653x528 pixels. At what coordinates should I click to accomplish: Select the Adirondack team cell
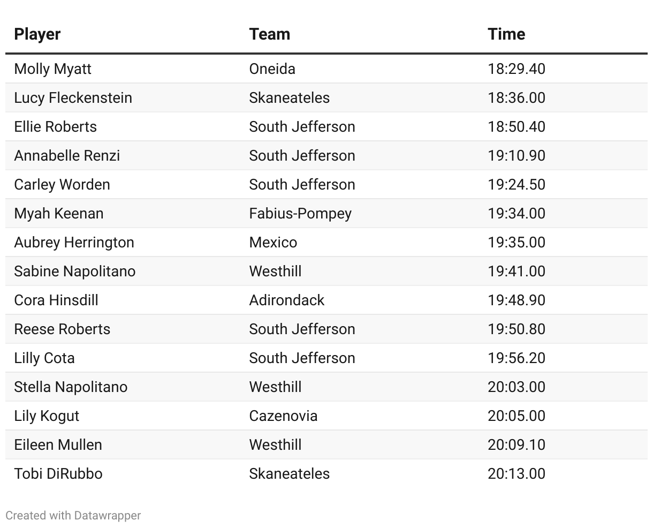click(286, 300)
